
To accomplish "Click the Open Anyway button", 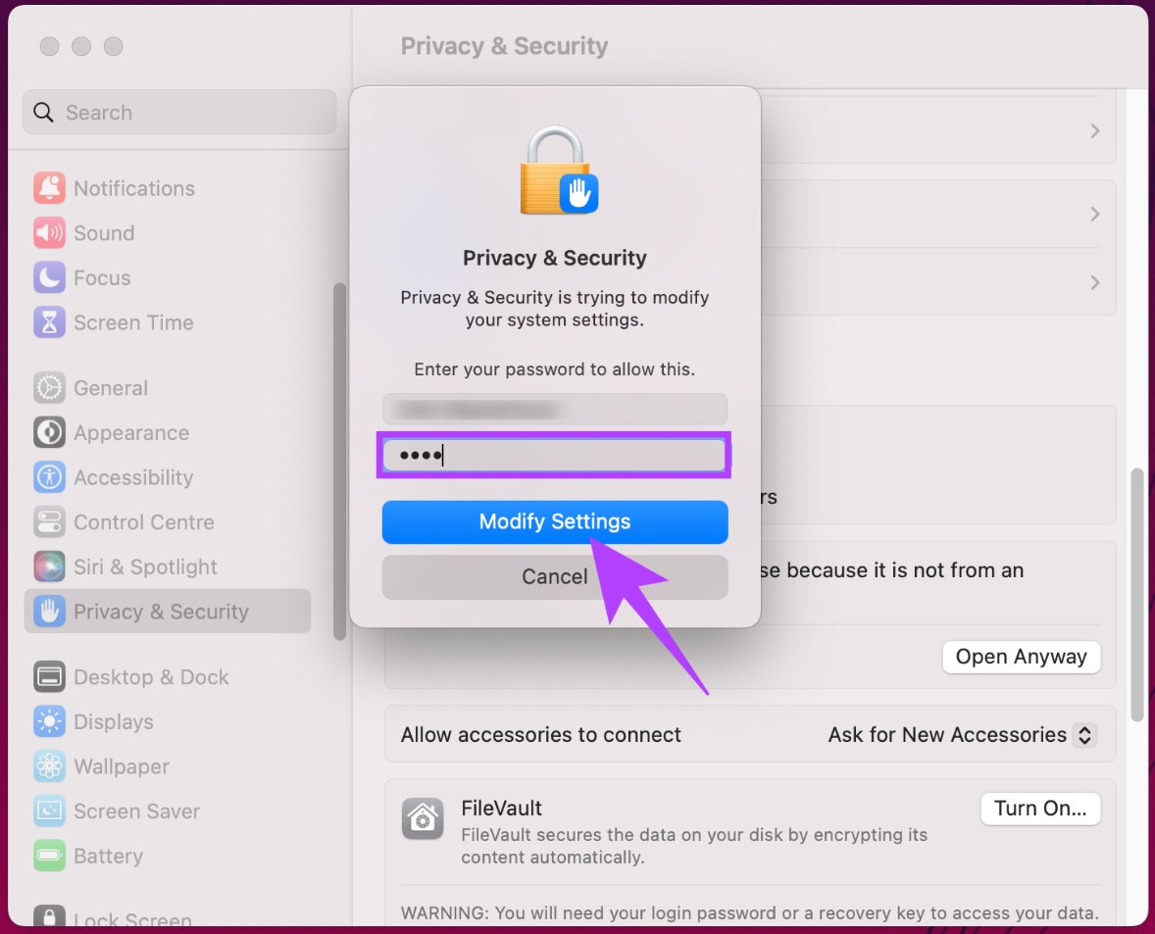I will pos(1021,657).
